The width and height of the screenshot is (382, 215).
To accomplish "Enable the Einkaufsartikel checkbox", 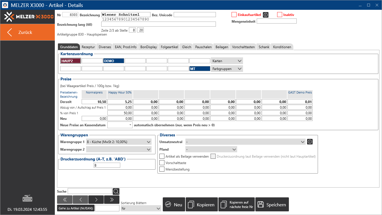I will [x=234, y=15].
